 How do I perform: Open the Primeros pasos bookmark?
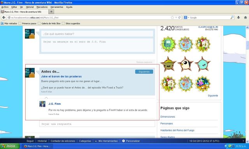[27, 23]
